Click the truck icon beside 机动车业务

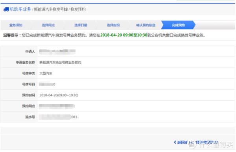pyautogui.click(x=6, y=9)
